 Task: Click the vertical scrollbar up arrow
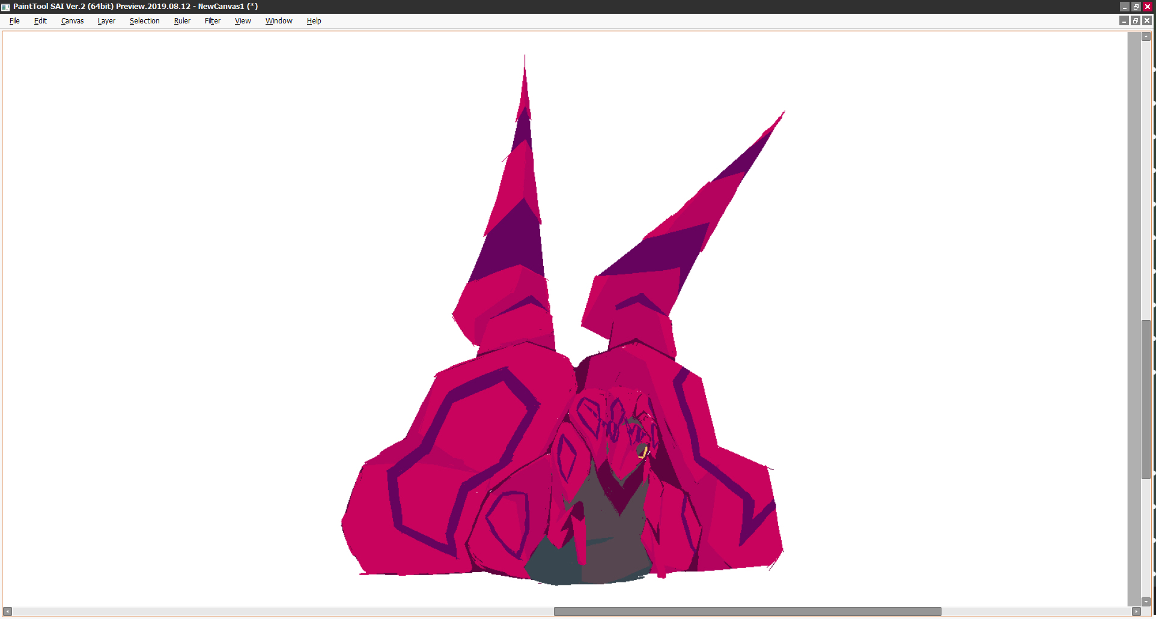pyautogui.click(x=1146, y=37)
